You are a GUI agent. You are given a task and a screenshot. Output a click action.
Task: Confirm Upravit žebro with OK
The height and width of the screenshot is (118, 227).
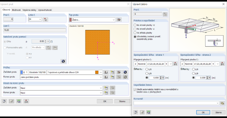coord(203,112)
